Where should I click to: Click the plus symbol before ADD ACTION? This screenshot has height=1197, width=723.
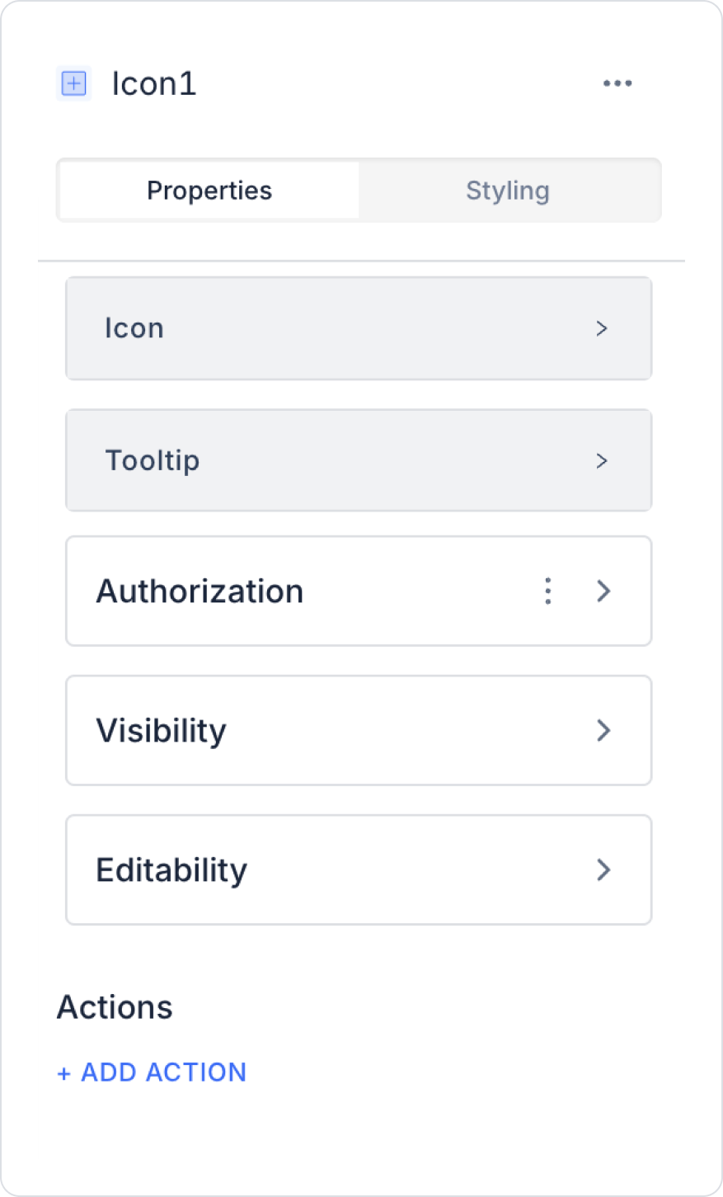click(63, 1073)
